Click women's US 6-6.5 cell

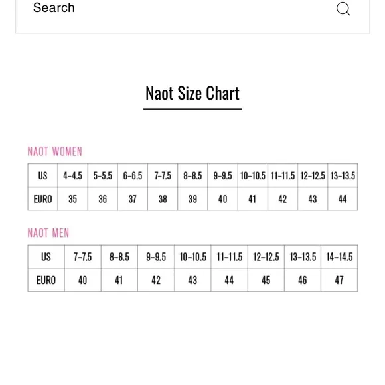point(133,175)
